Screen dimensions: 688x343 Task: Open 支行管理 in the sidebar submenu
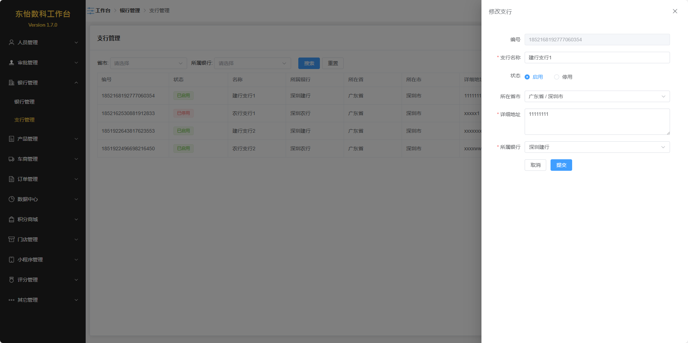tap(24, 120)
